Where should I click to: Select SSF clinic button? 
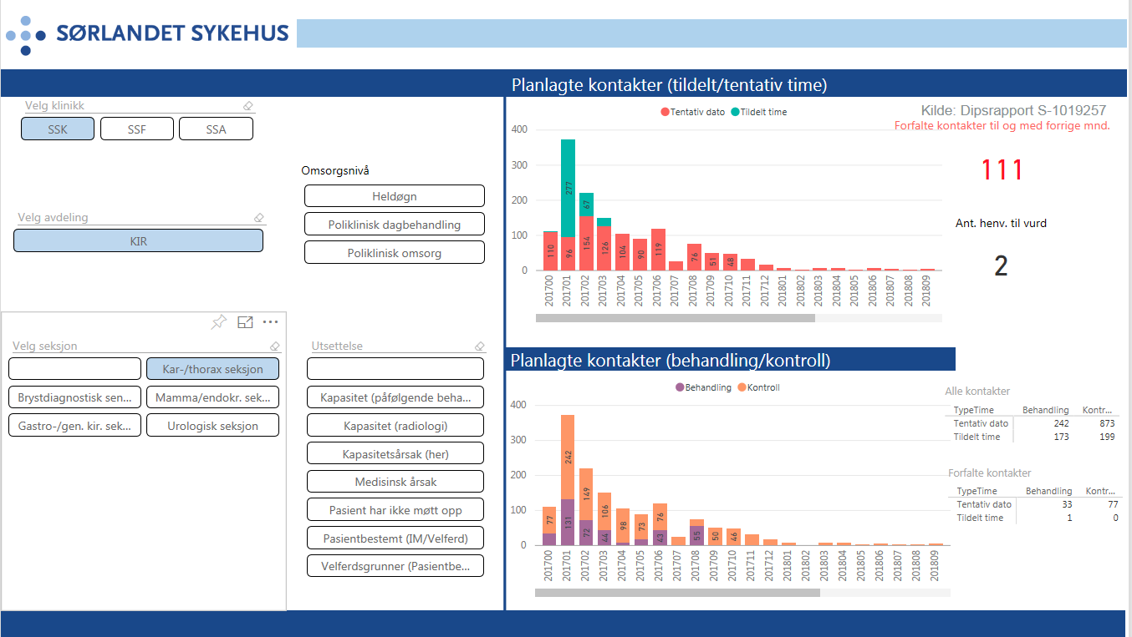pos(137,129)
